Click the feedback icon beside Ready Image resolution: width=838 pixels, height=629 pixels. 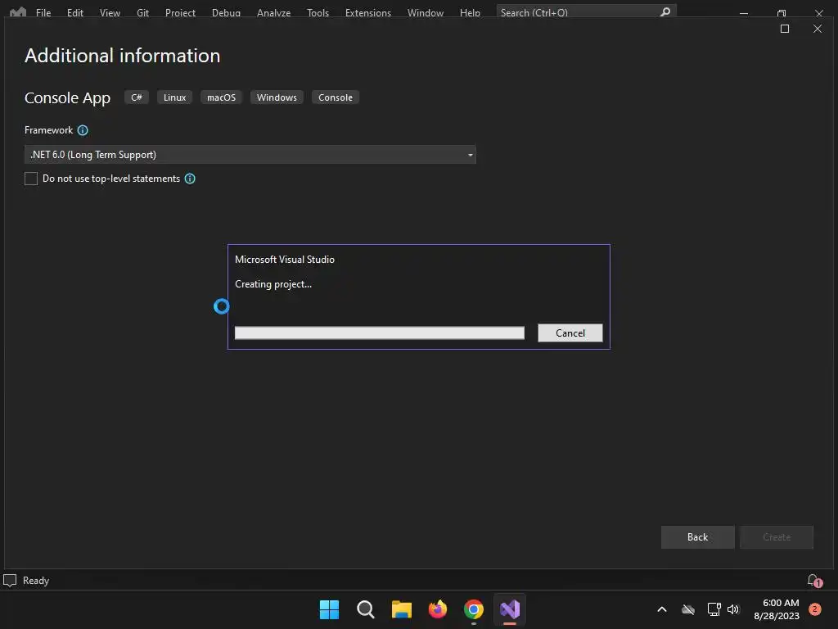pos(10,581)
